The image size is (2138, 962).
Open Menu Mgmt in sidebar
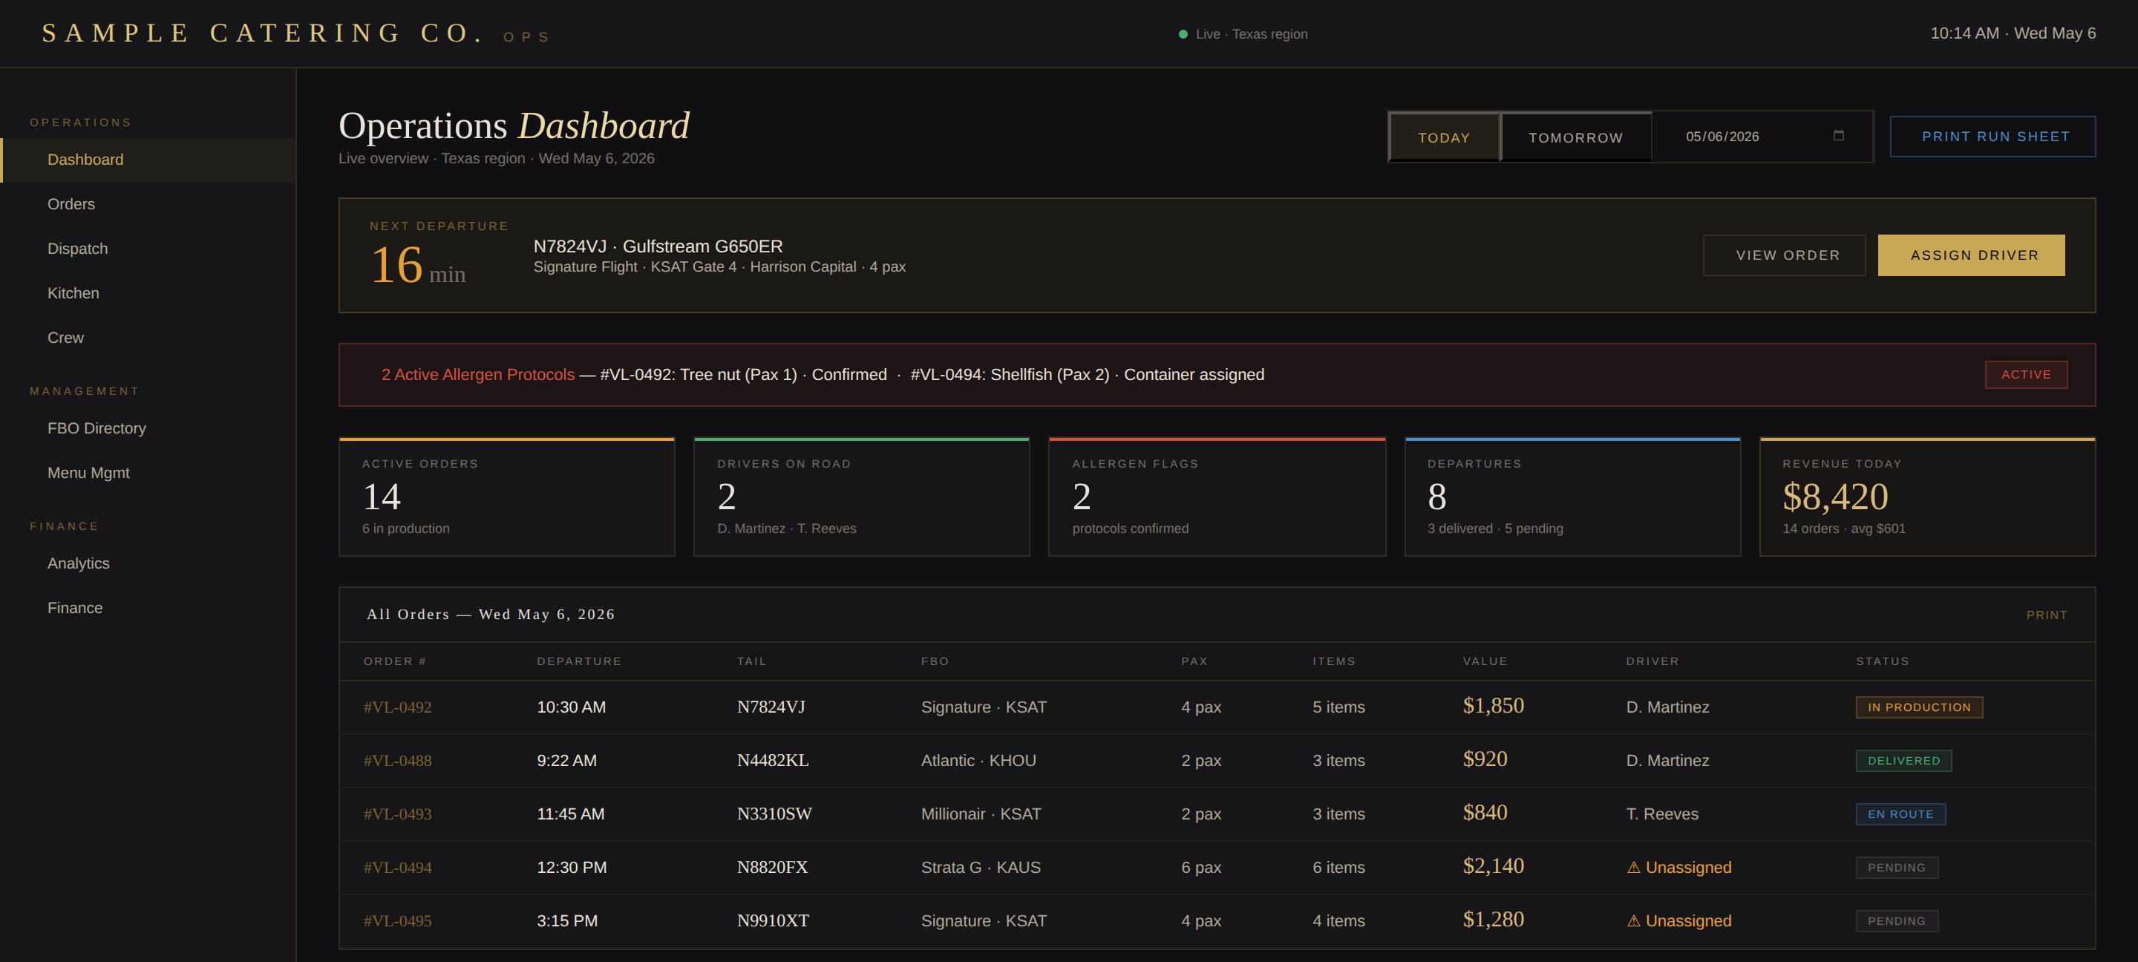[x=148, y=473]
